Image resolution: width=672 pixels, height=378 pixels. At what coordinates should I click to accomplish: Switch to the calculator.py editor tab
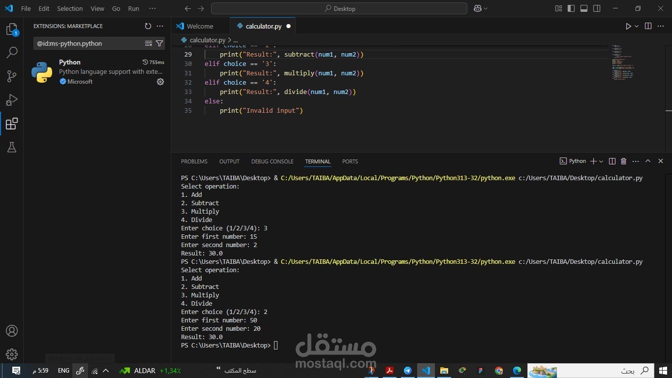264,26
